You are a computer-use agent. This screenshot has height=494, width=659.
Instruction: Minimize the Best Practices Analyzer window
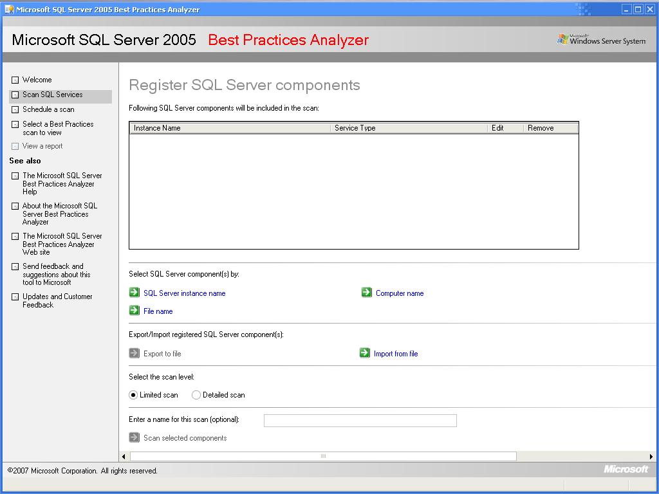click(627, 9)
